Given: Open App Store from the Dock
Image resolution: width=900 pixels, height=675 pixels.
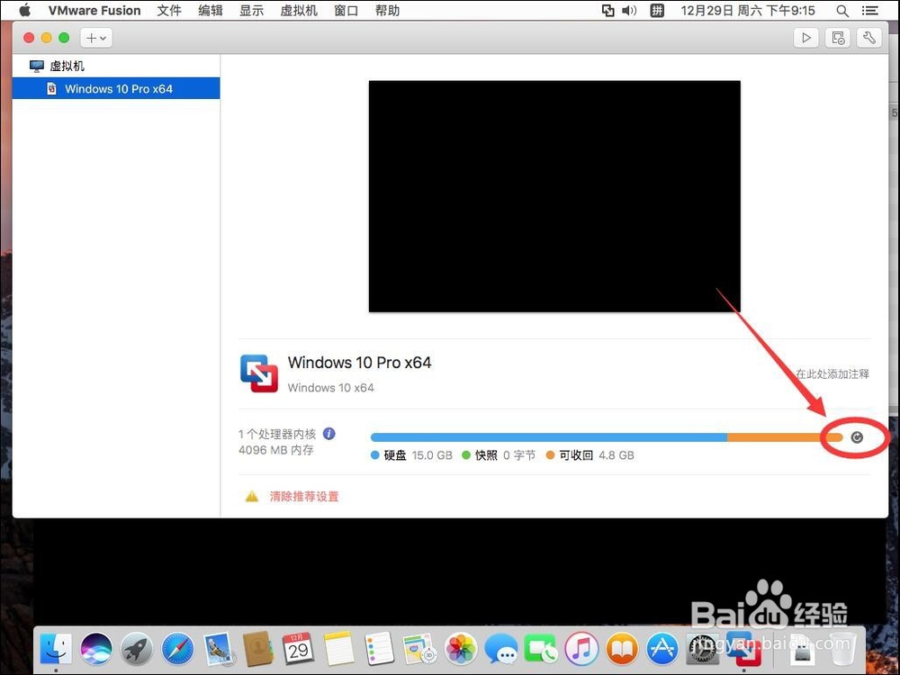Looking at the screenshot, I should [x=662, y=649].
